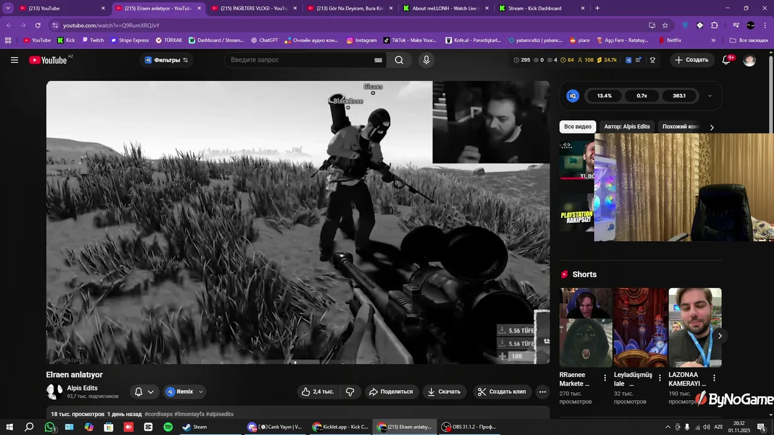The image size is (774, 435).
Task: Click the vidIQ trophy icon
Action: 653,60
